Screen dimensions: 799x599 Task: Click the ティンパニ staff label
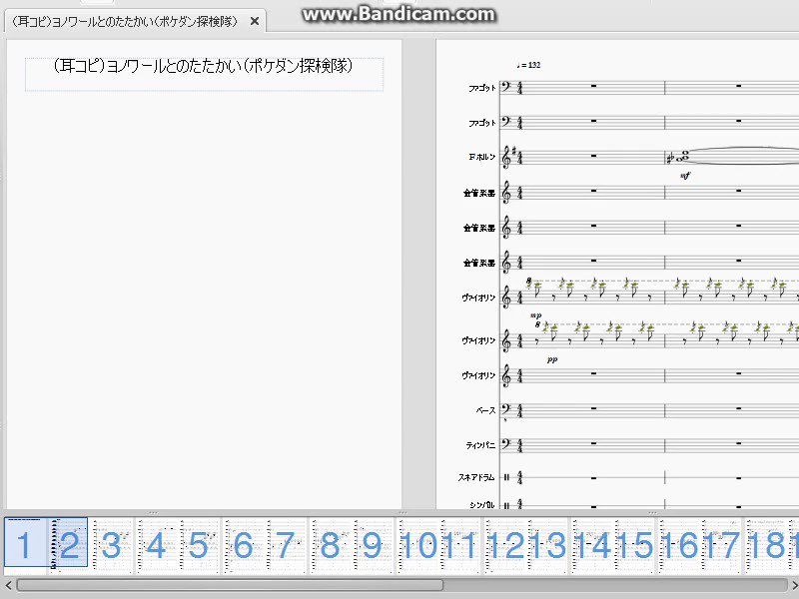coord(480,445)
